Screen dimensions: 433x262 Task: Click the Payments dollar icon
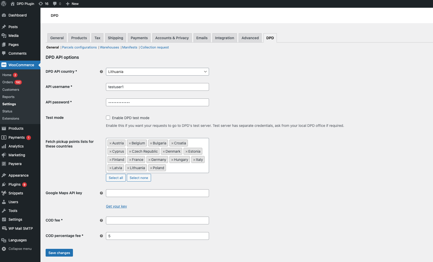[4, 137]
